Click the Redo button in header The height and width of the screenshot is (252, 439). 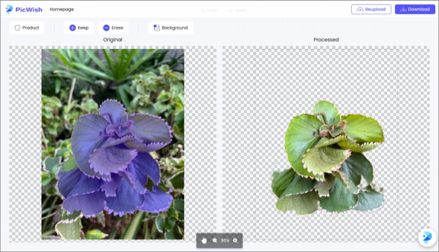[x=240, y=10]
